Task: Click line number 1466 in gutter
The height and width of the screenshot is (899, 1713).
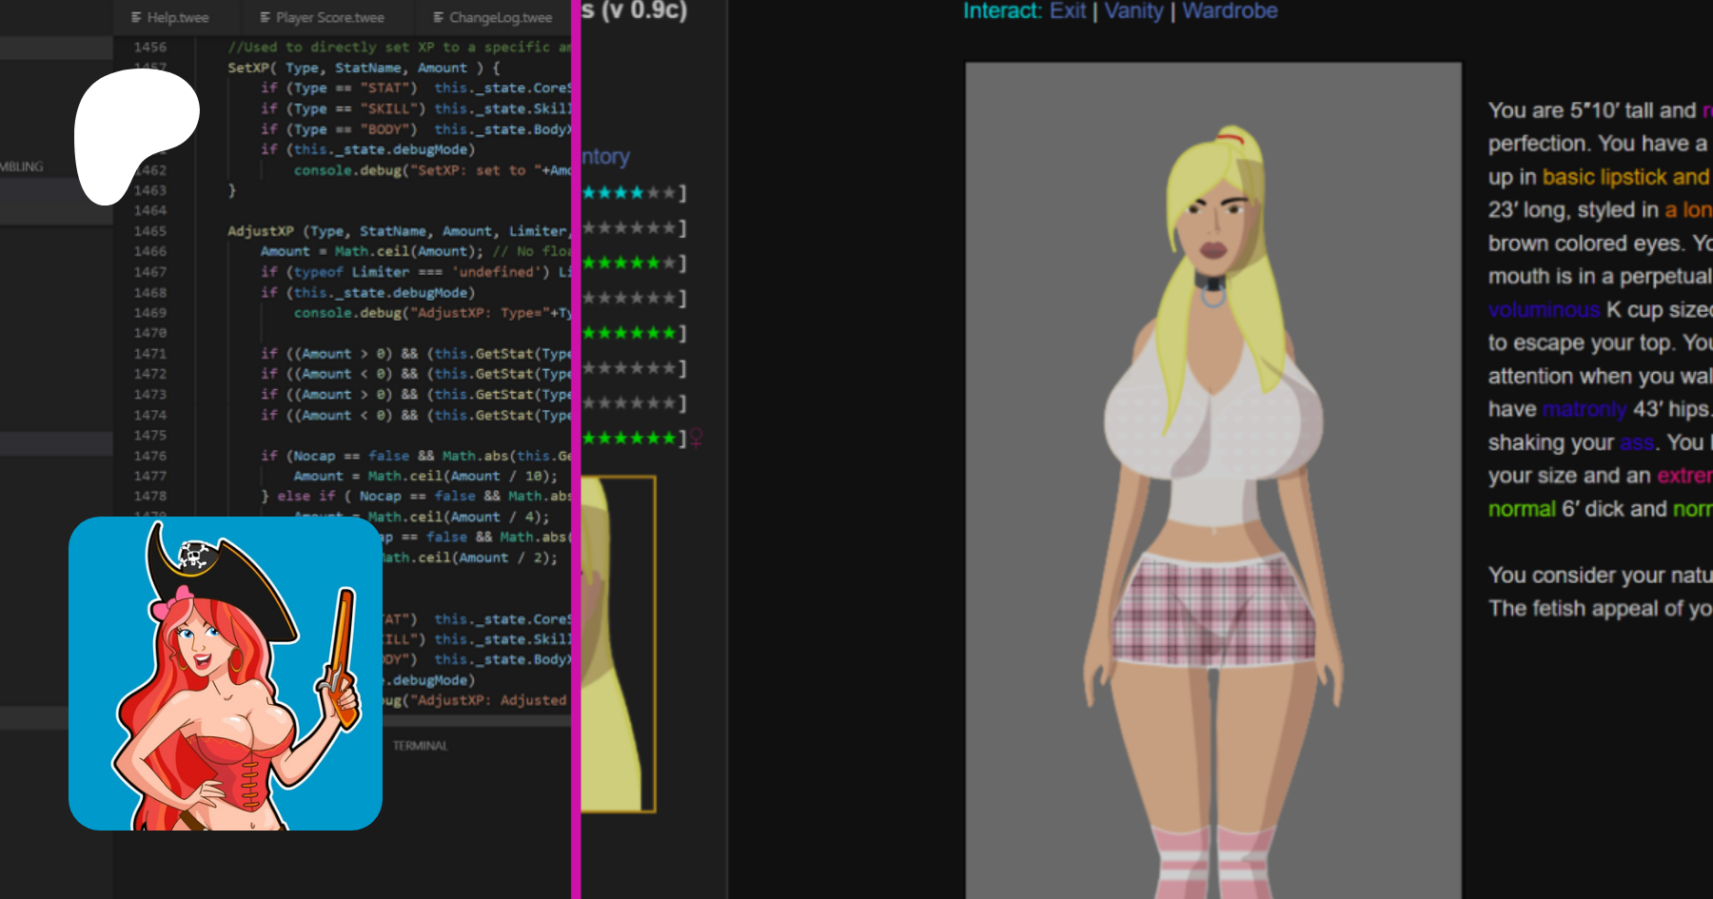Action: pyautogui.click(x=150, y=251)
